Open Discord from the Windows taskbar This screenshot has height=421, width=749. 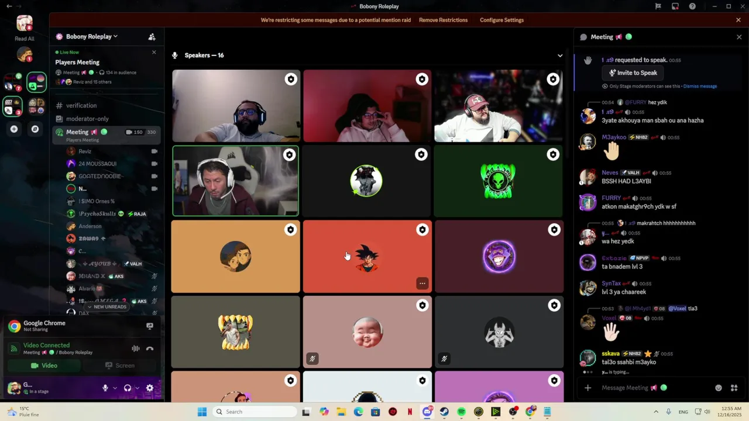pos(427,412)
